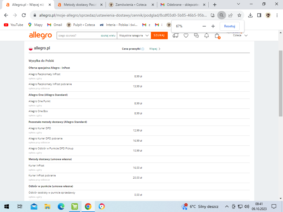Image resolution: width=283 pixels, height=212 pixels.
Task: Expand Wszystkie kategorie dropdown
Action: (x=134, y=35)
